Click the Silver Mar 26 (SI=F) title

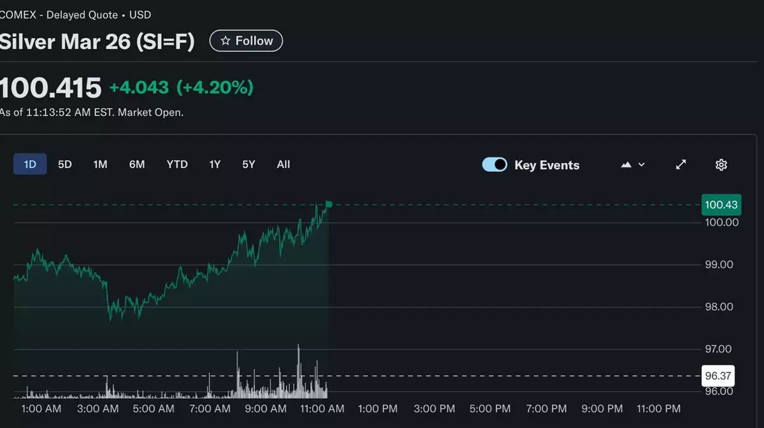click(x=97, y=41)
